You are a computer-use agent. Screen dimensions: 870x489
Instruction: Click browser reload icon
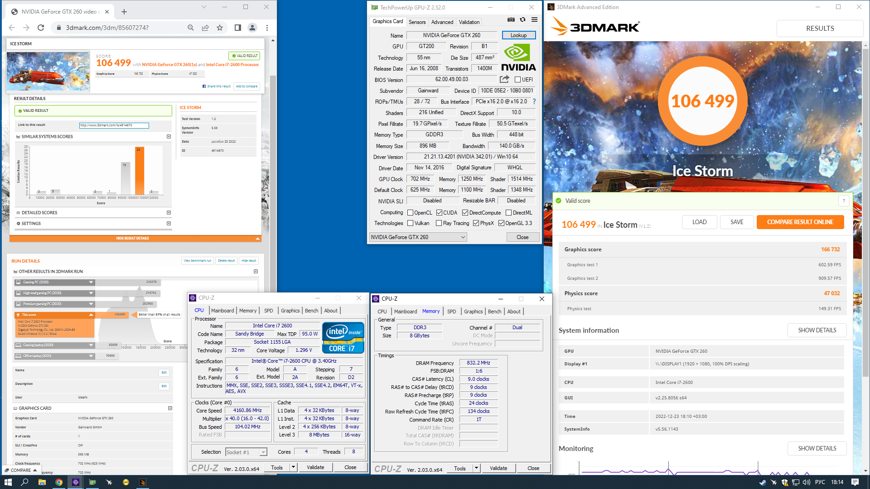point(41,28)
